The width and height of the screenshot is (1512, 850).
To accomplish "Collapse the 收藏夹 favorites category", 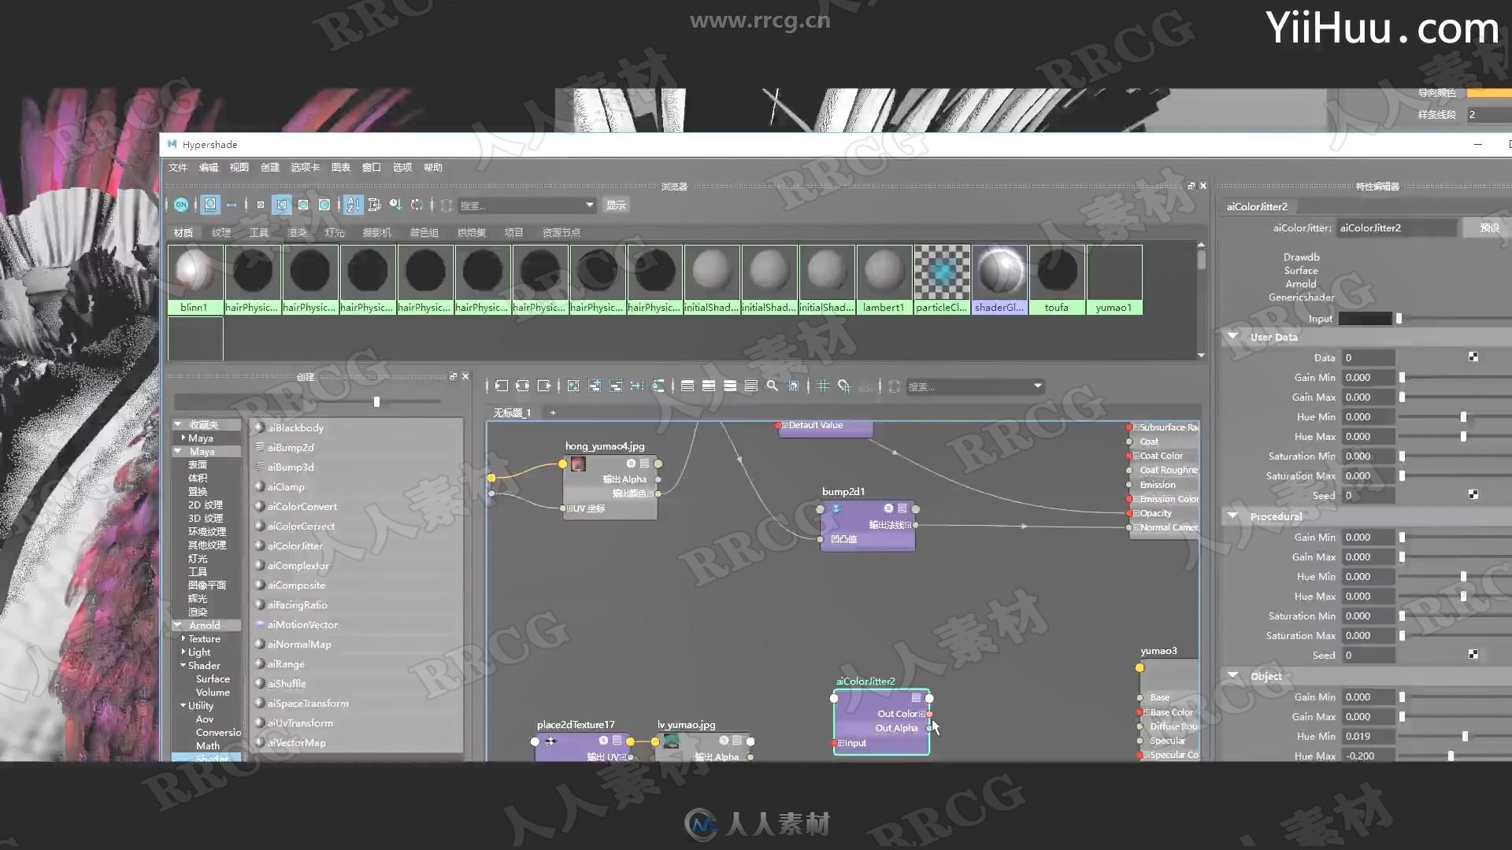I will (x=178, y=424).
